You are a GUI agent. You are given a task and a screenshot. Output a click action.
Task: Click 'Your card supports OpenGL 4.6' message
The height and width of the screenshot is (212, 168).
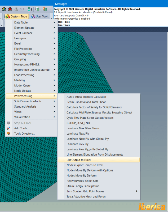pos(71,15)
